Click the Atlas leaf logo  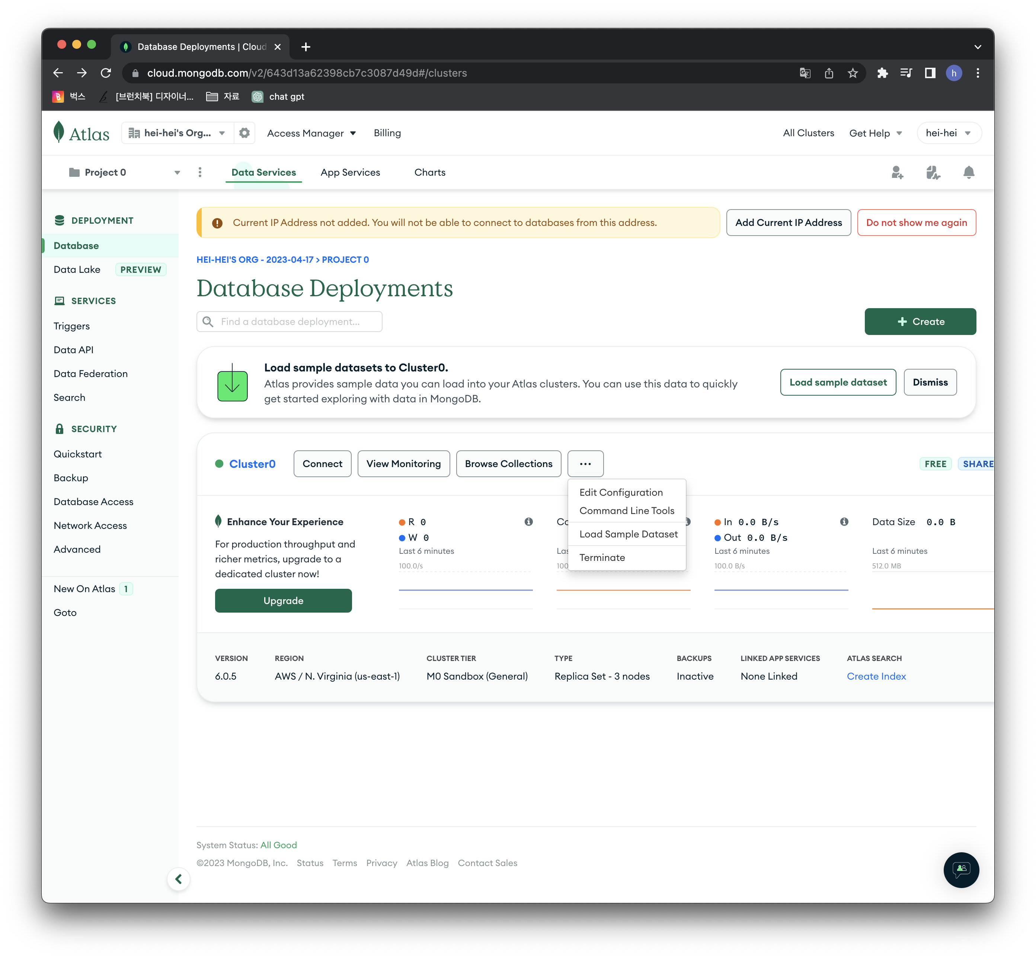[81, 133]
